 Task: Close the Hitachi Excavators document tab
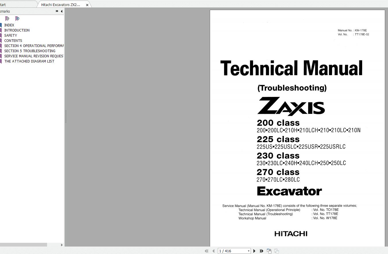click(87, 5)
